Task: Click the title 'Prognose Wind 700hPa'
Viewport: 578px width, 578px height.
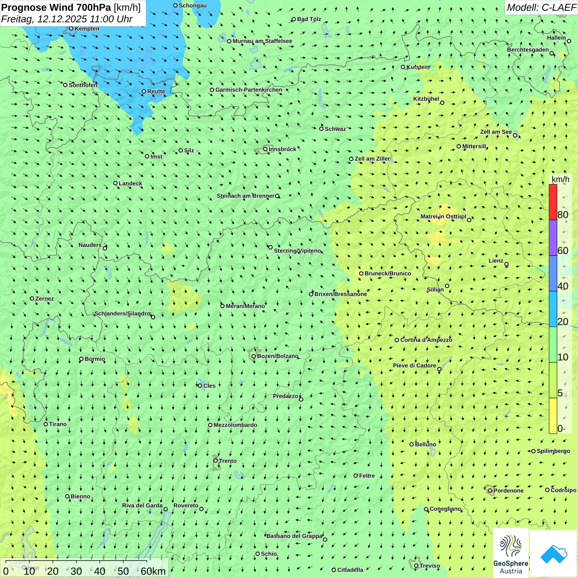Action: [x=56, y=7]
